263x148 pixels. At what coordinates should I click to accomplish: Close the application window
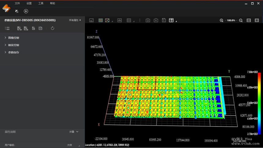258,3
